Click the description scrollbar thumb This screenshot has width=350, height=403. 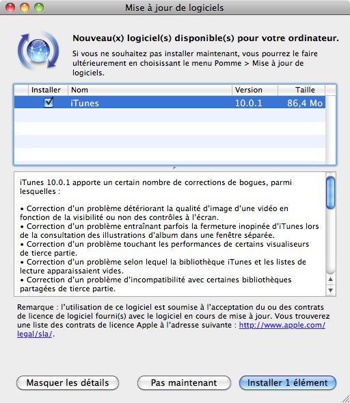pos(330,193)
